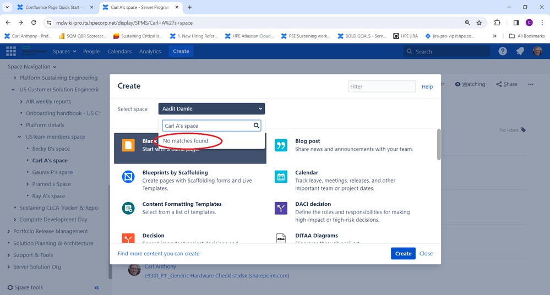Bookmark this page with the star icon
This screenshot has width=550, height=295.
click(479, 23)
